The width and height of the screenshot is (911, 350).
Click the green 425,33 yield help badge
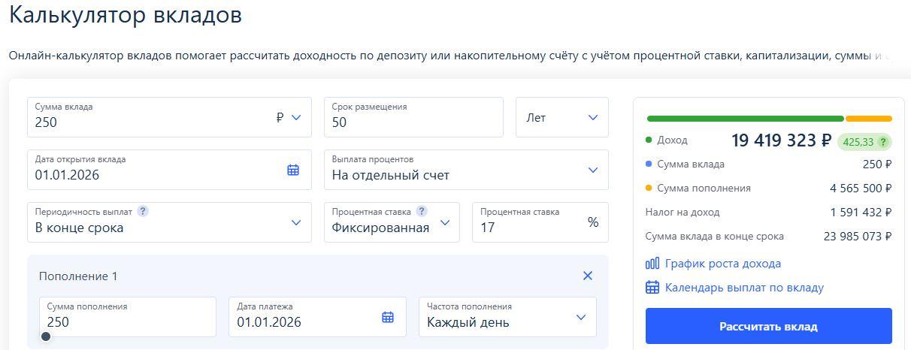pyautogui.click(x=864, y=142)
